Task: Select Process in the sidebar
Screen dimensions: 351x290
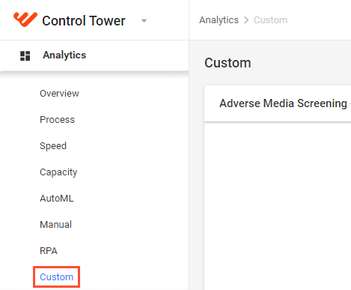Action: [x=57, y=120]
